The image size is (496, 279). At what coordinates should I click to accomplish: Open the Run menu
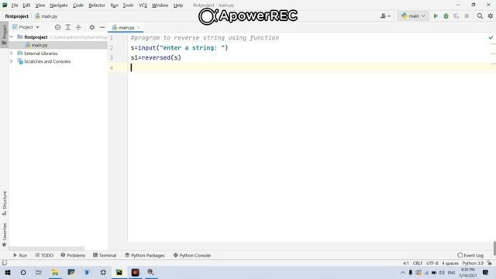pos(114,5)
